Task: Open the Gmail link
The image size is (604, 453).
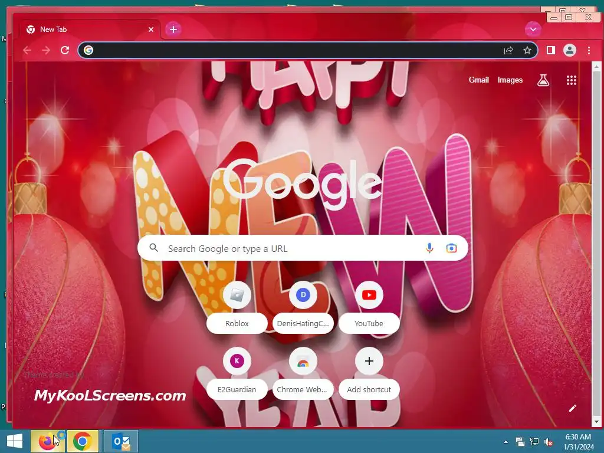Action: 479,80
